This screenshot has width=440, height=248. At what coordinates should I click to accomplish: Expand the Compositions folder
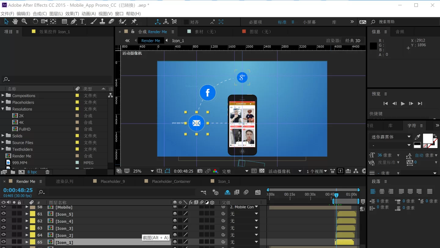click(x=3, y=95)
